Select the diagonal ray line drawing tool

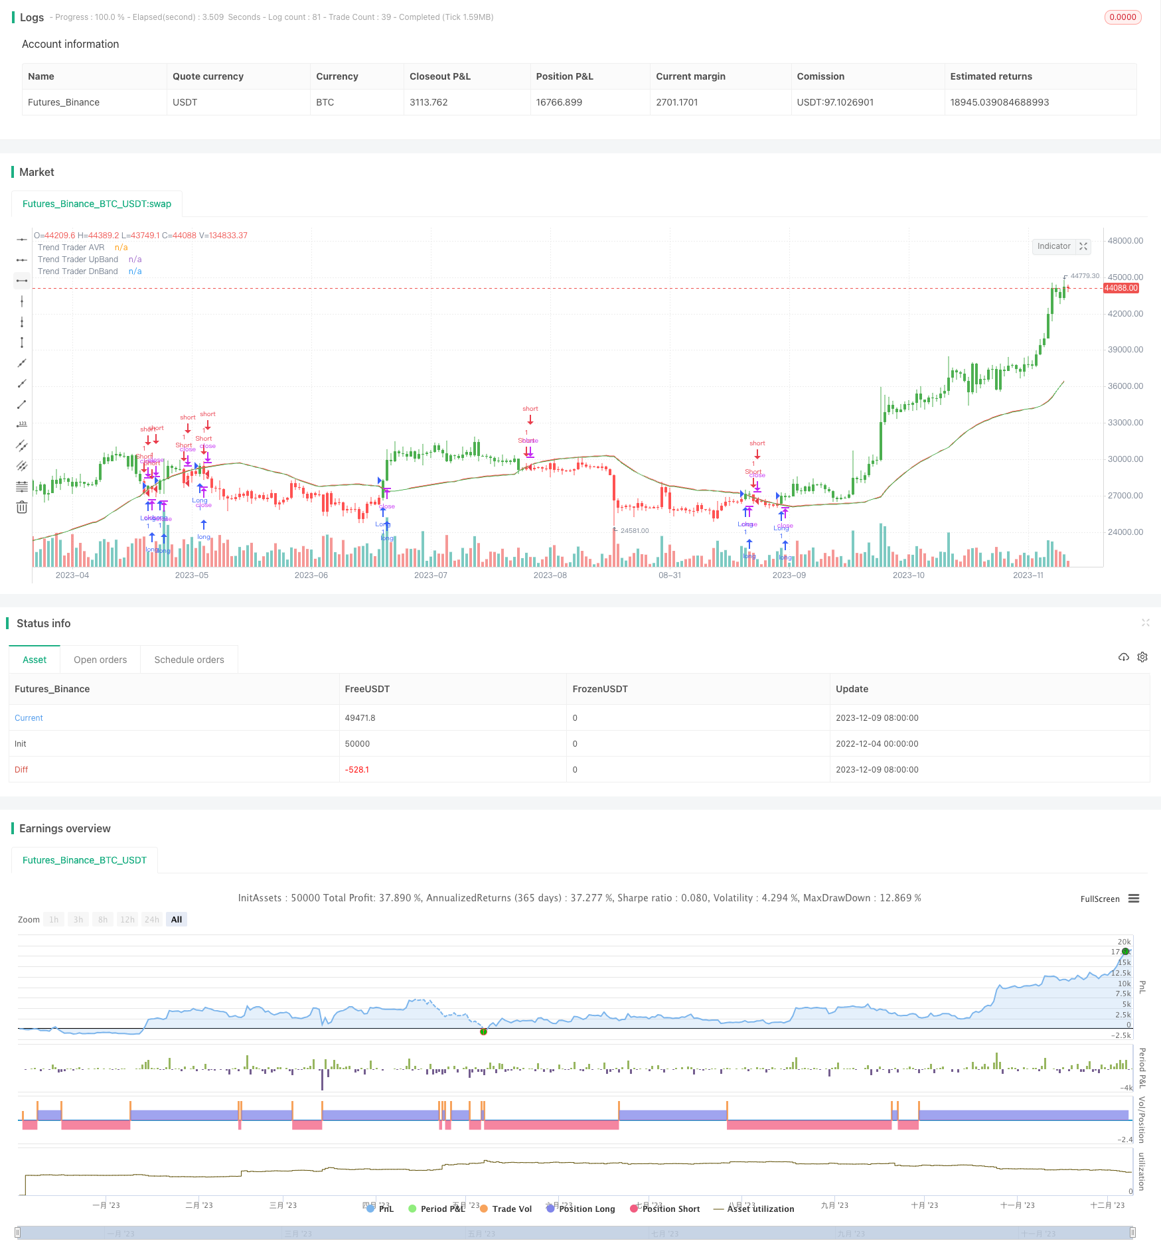tap(22, 384)
